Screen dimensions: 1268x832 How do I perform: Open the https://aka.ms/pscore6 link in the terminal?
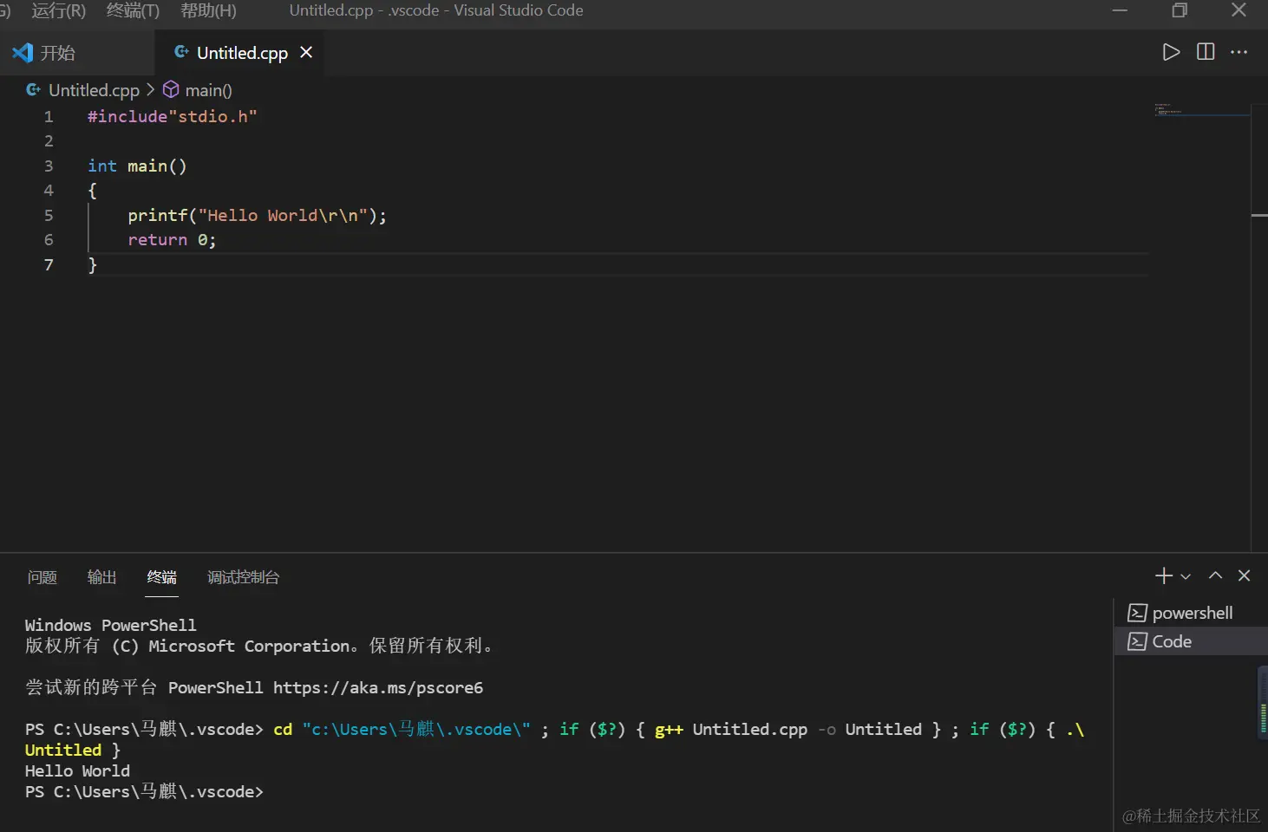378,687
